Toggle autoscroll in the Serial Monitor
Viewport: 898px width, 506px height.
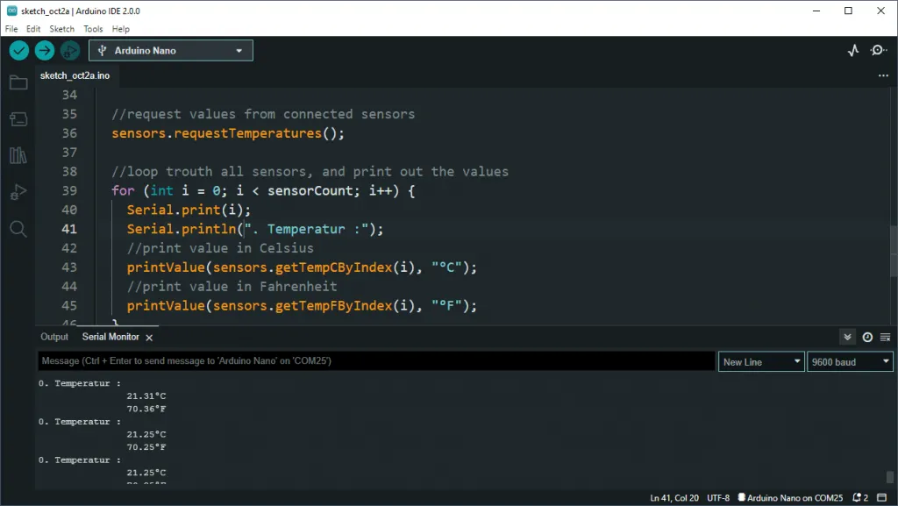click(x=847, y=337)
